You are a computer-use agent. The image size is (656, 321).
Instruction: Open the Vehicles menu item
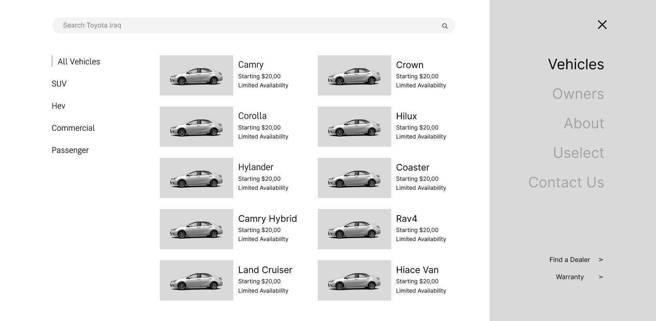576,64
